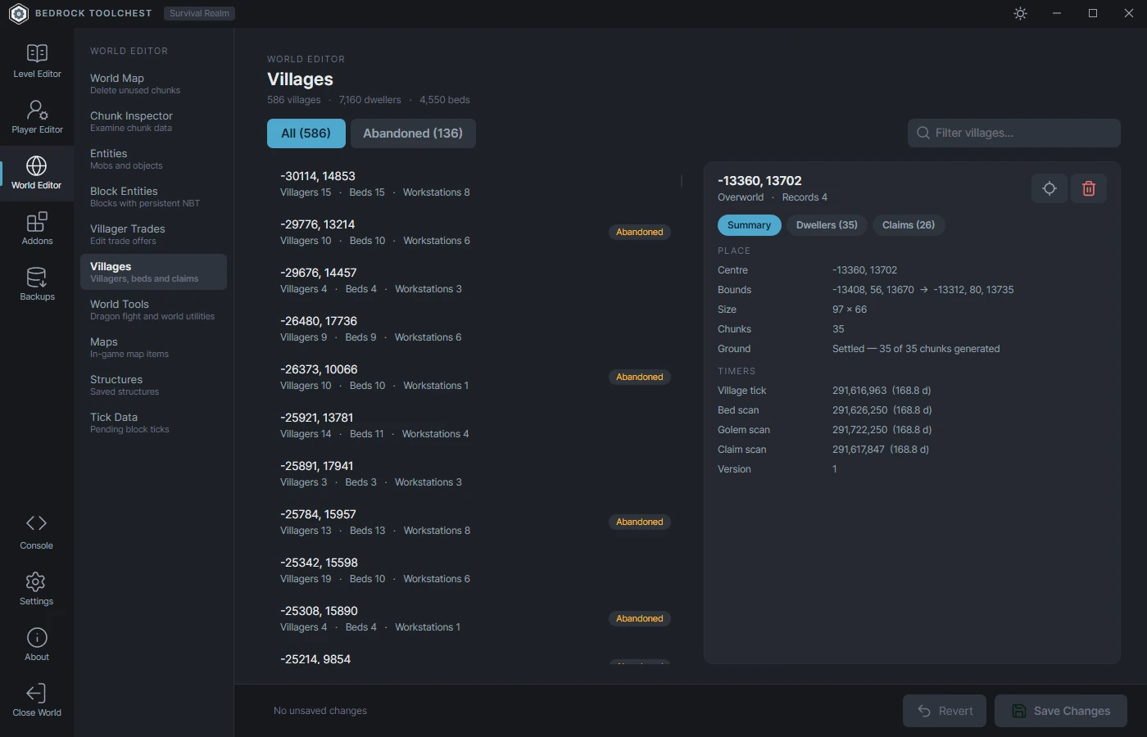Click the Revert button
Viewport: 1147px width, 737px height.
coord(945,711)
